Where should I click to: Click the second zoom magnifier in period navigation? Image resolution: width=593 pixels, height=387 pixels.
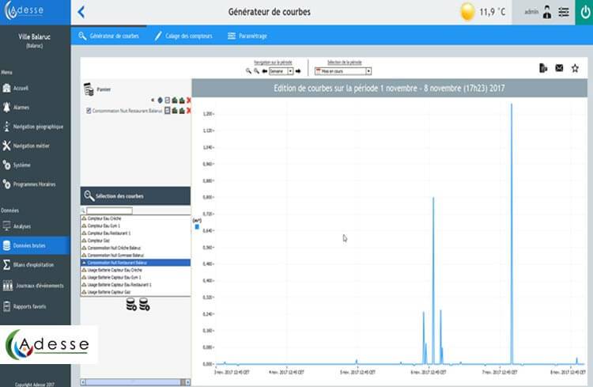[256, 70]
